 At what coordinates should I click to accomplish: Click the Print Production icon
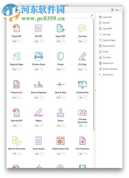click(x=83, y=141)
